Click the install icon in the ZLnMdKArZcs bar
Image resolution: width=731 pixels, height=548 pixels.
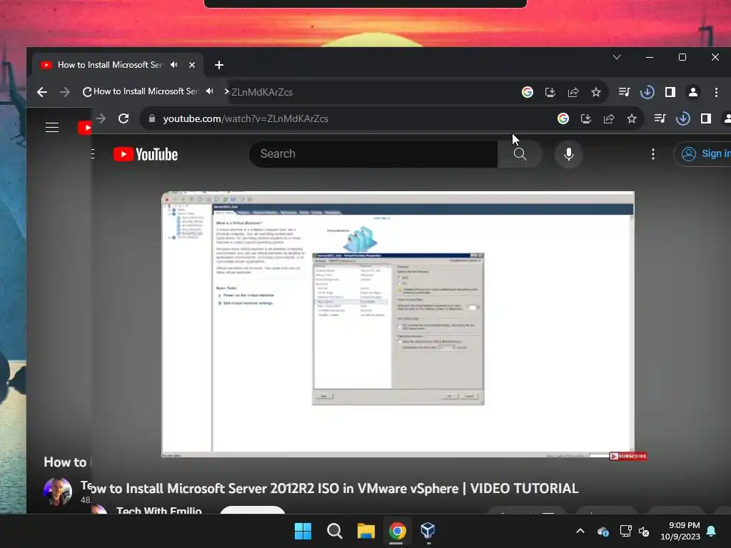pos(550,92)
